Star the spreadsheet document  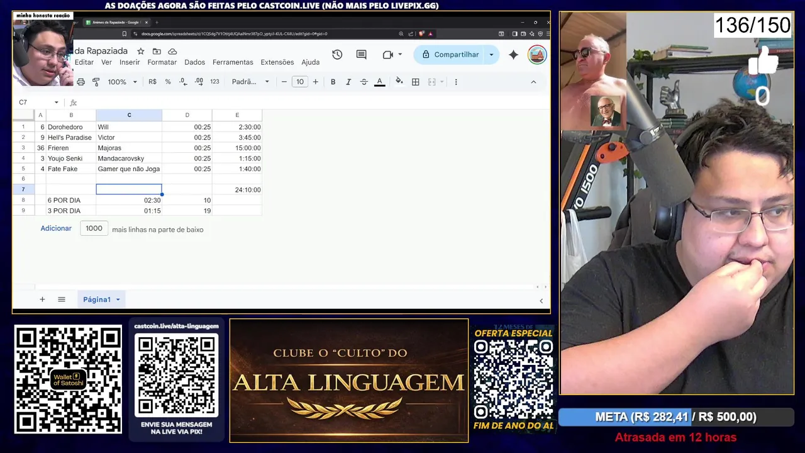(x=141, y=51)
